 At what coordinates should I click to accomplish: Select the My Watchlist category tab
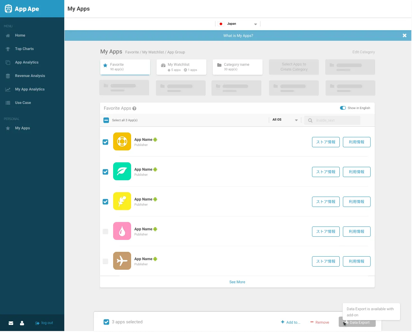coord(181,67)
